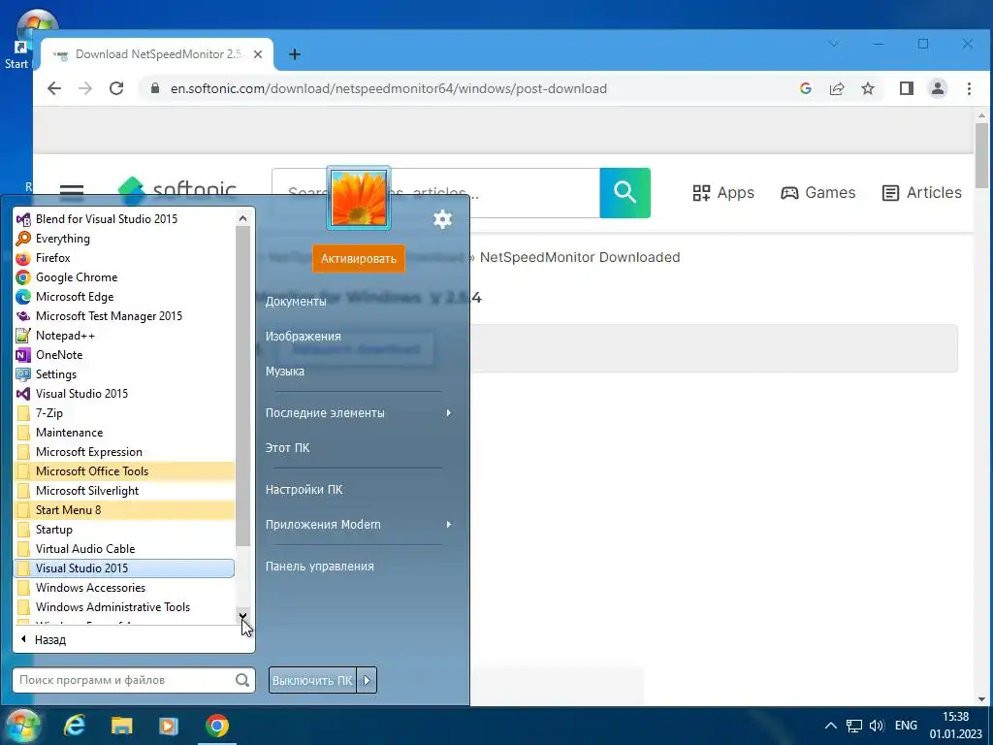Open media player taskbar icon

[169, 726]
